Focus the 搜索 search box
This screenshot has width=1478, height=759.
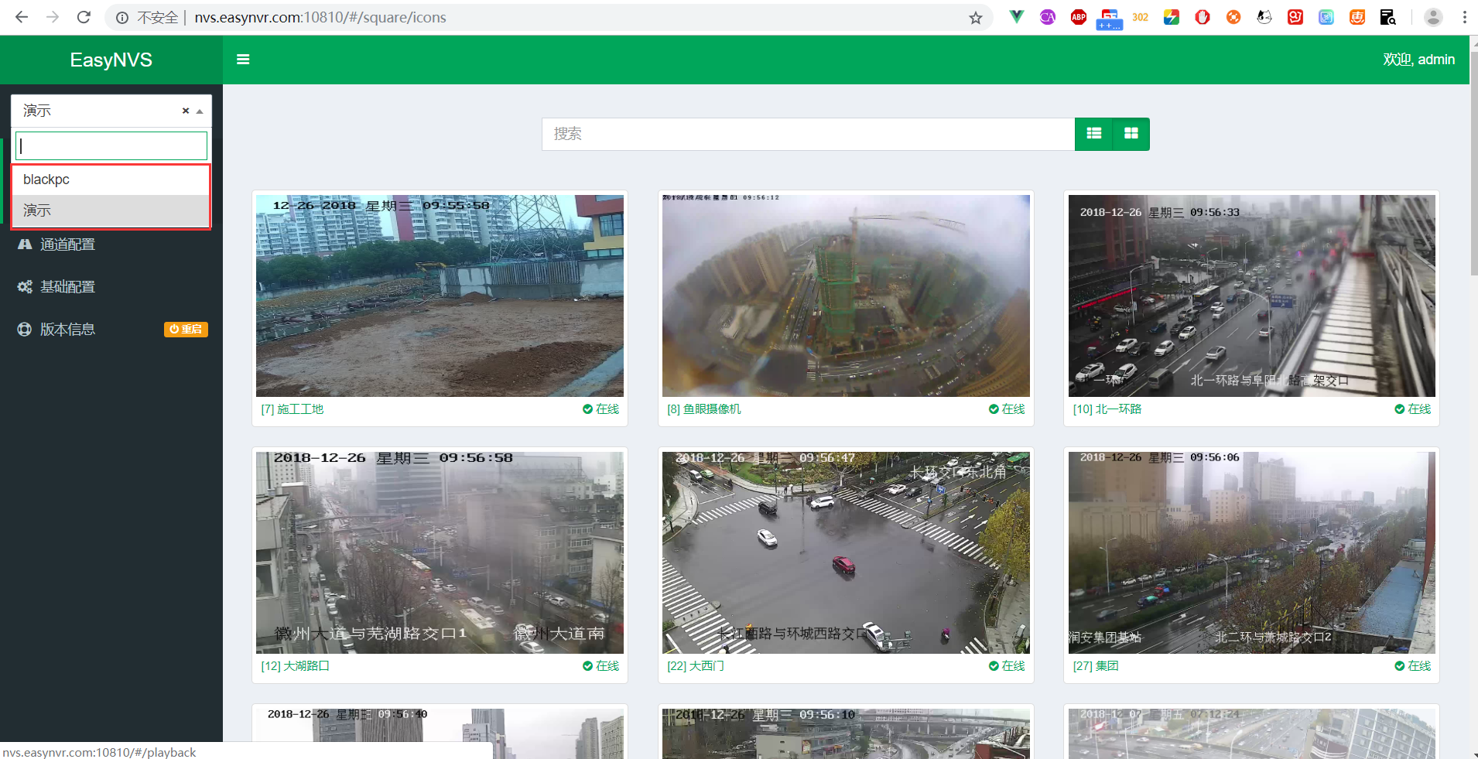pyautogui.click(x=808, y=134)
